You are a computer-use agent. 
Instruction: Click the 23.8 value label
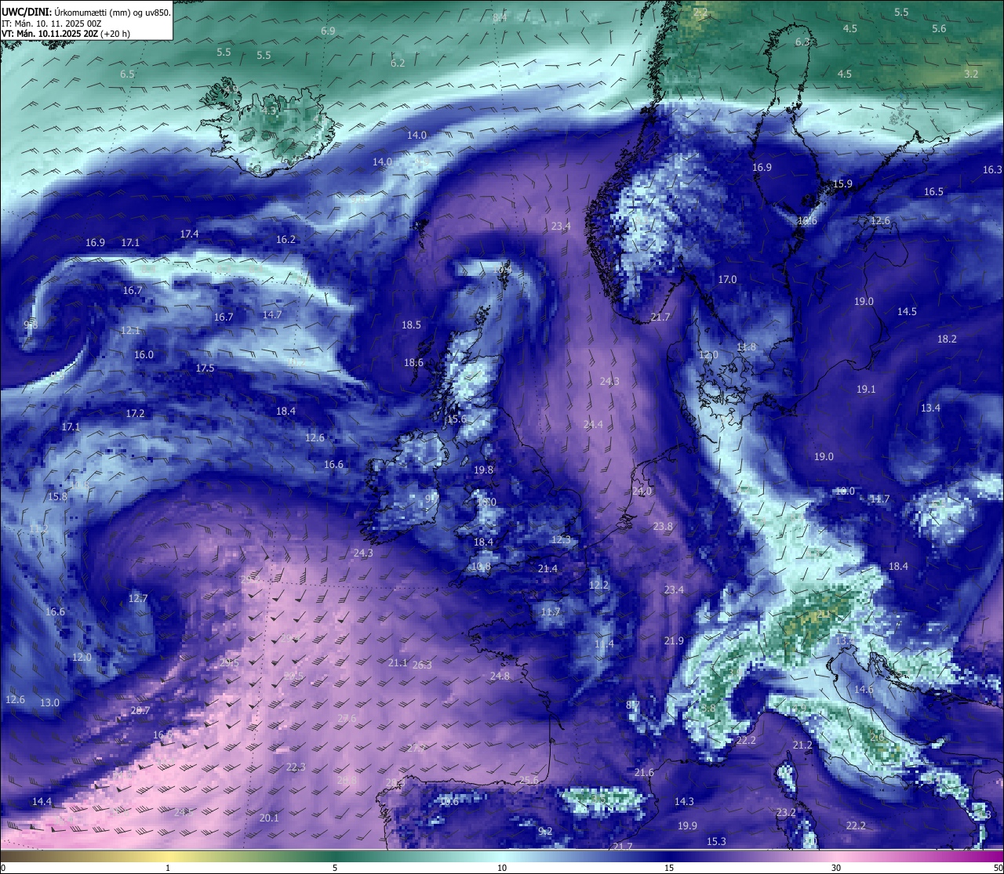click(x=663, y=526)
